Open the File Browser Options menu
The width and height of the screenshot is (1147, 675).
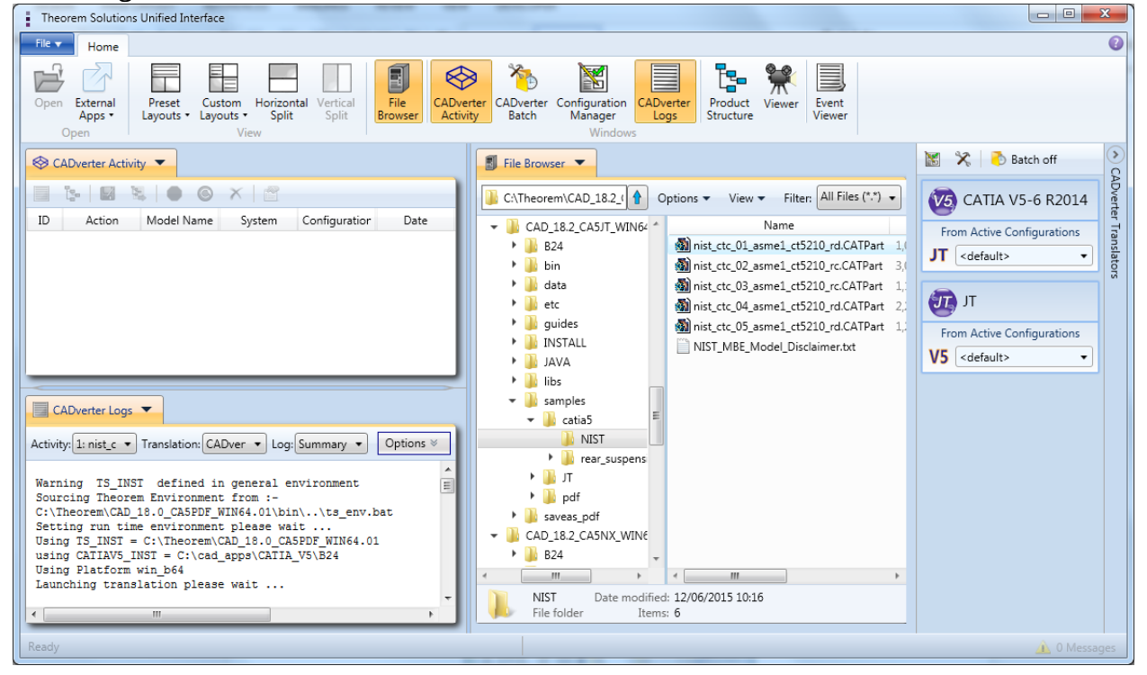[683, 198]
